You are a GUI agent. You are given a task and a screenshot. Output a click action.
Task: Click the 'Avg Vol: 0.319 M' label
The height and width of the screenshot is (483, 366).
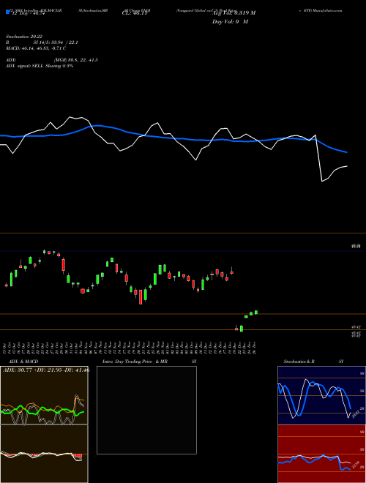click(234, 13)
